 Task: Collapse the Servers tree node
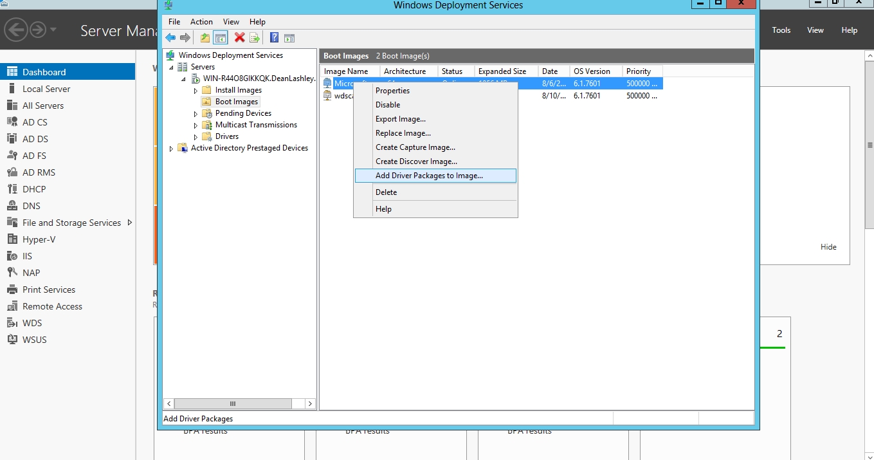(x=172, y=67)
